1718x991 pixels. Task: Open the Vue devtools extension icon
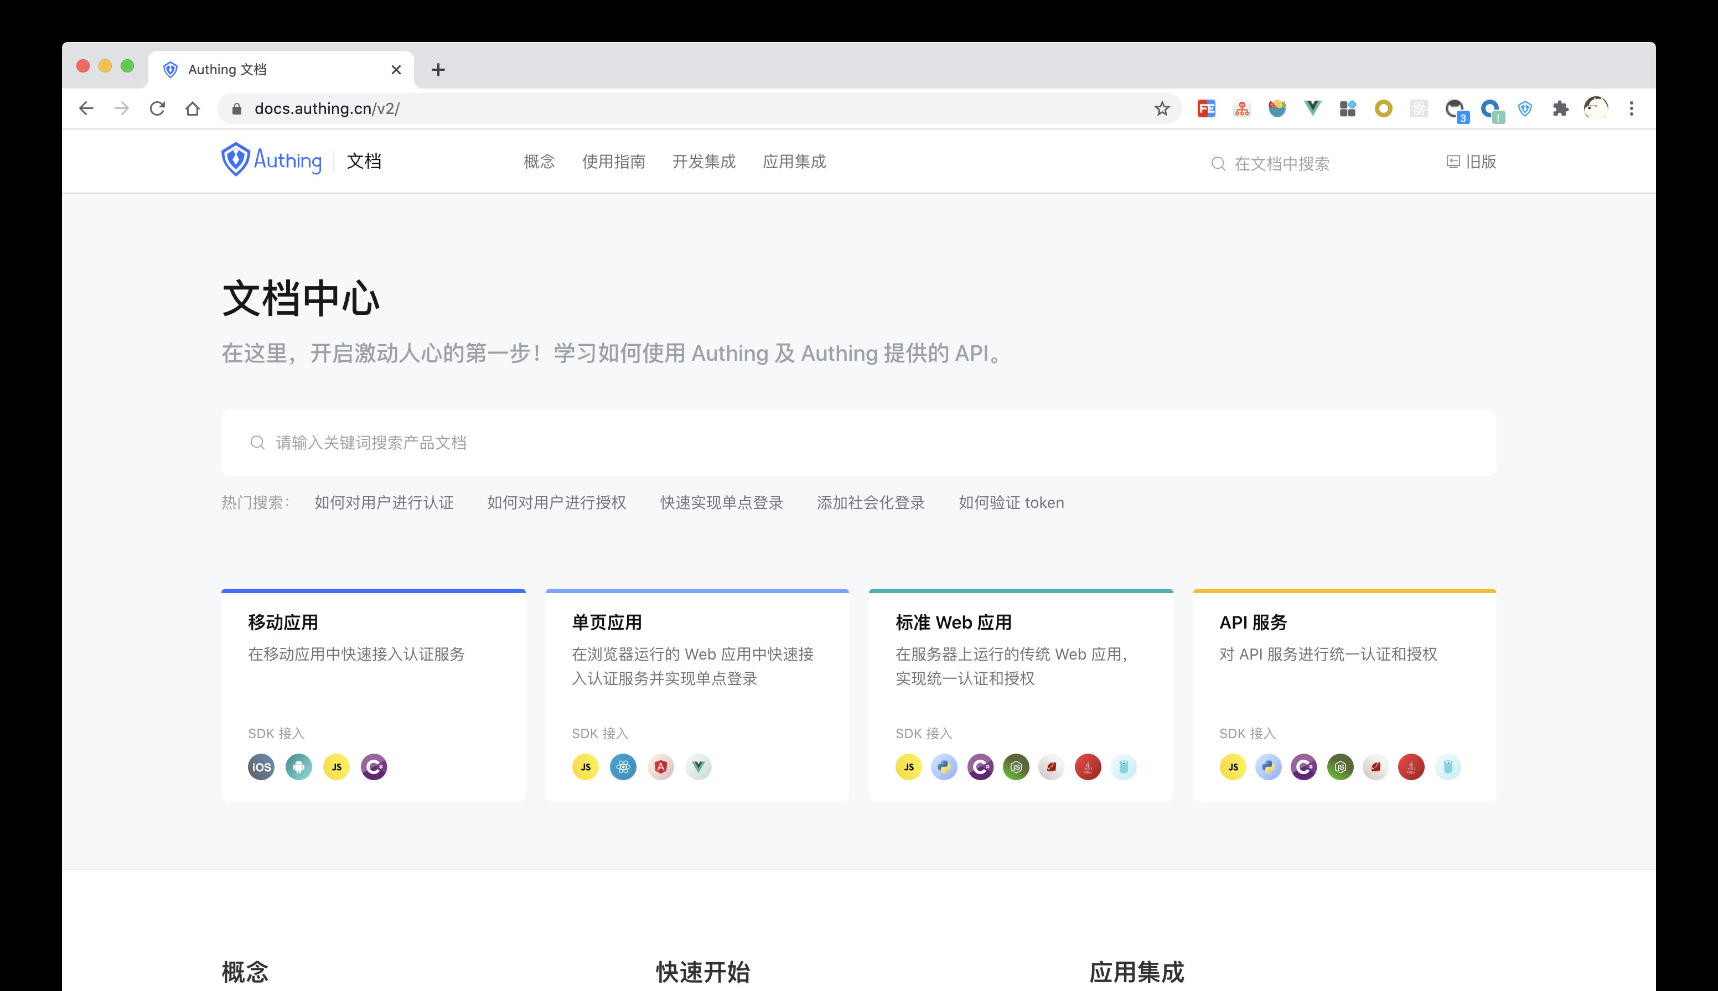[x=1312, y=108]
